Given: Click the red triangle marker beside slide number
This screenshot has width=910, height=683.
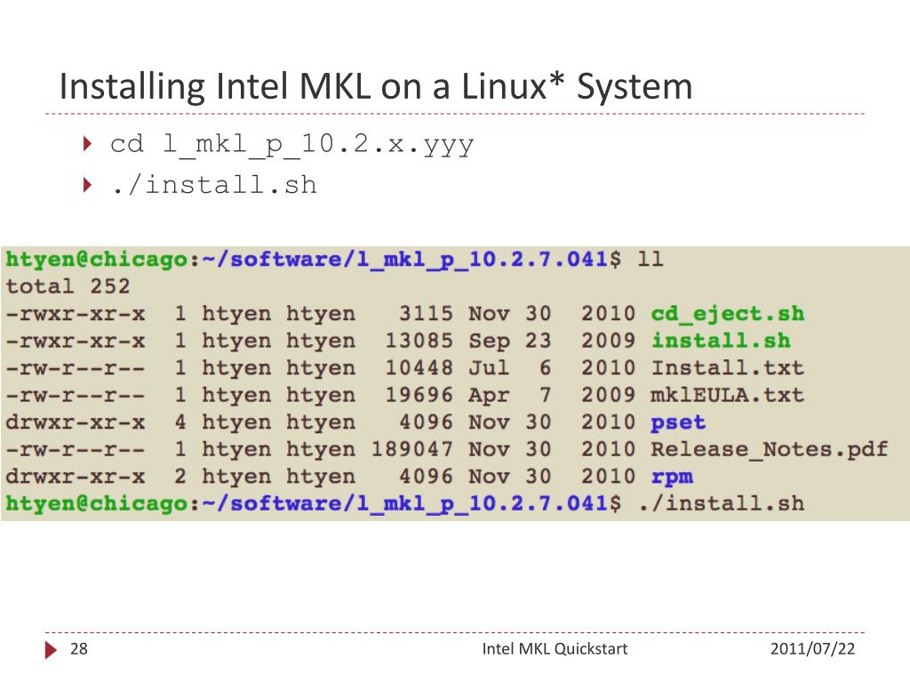Looking at the screenshot, I should (x=51, y=650).
